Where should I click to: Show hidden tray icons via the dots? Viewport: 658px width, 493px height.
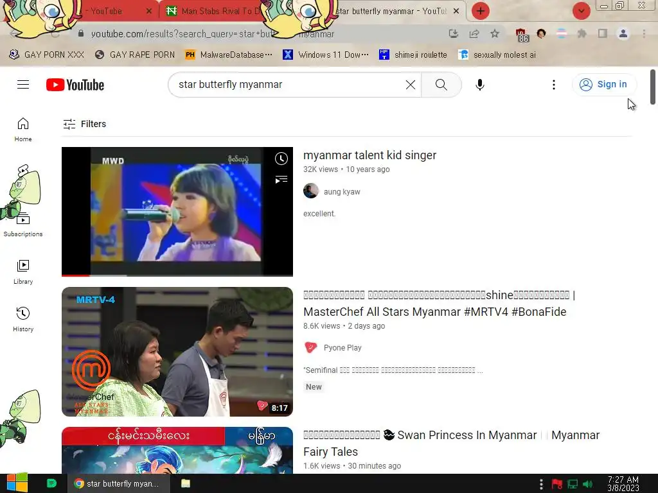[541, 484]
